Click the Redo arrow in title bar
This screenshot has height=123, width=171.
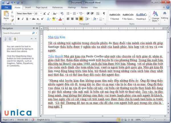coord(18,3)
